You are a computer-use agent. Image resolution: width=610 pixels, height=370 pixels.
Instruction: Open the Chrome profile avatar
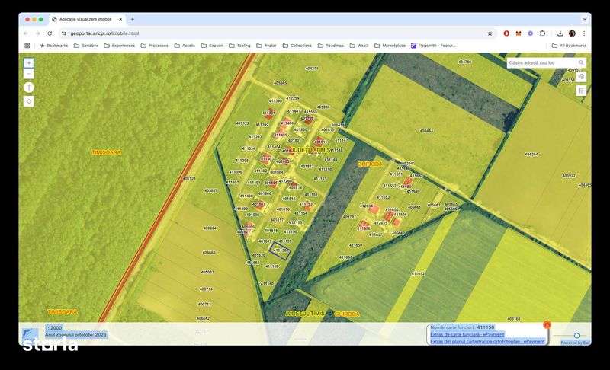(x=572, y=33)
